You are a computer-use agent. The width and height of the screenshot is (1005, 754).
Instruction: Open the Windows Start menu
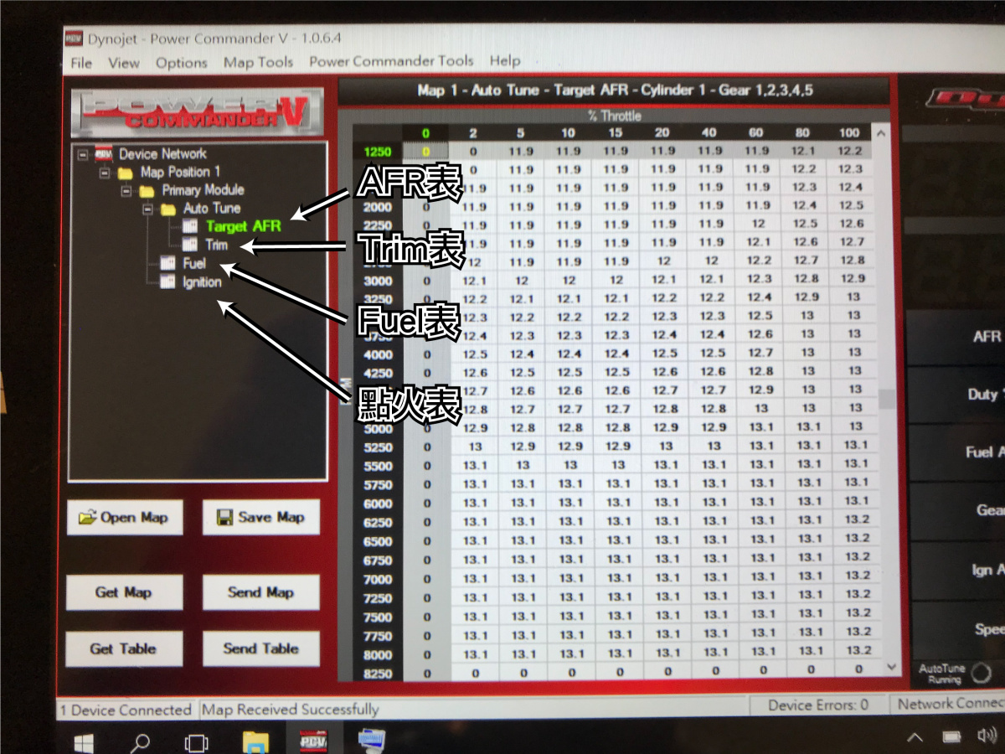pyautogui.click(x=84, y=741)
